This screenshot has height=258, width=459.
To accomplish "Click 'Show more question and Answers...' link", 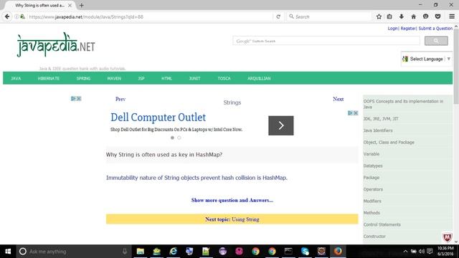I will [x=232, y=201].
